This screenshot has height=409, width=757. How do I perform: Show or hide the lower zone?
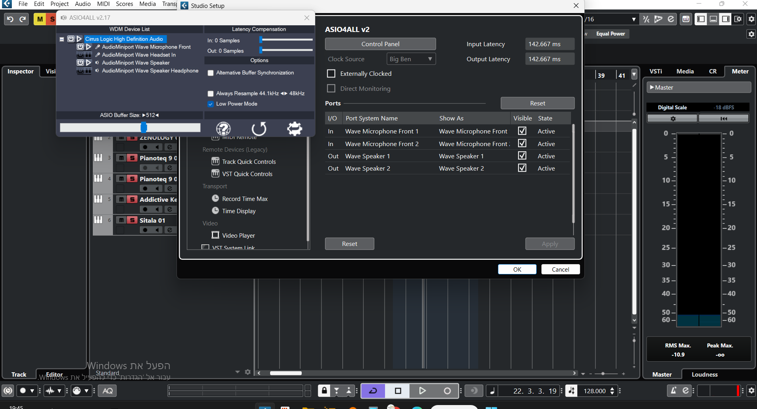713,19
